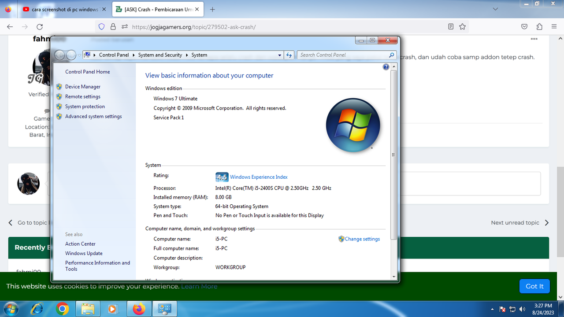Click the System window vertical scrollbar thumb

click(x=394, y=155)
